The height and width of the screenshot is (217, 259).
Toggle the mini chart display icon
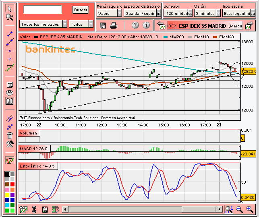[x=10, y=160]
